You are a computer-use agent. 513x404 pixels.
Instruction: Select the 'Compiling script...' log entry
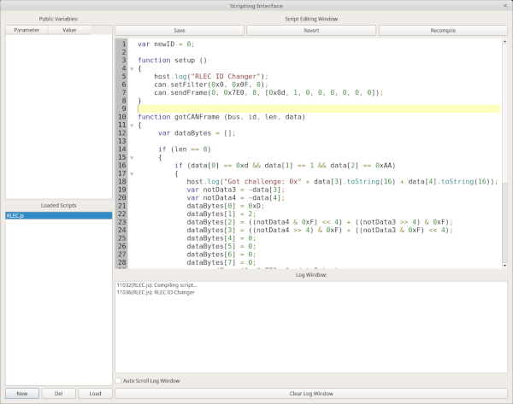pos(157,284)
